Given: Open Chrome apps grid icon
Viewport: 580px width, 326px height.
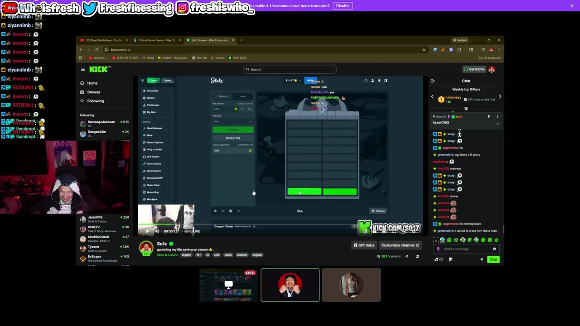Looking at the screenshot, I should pos(81,58).
